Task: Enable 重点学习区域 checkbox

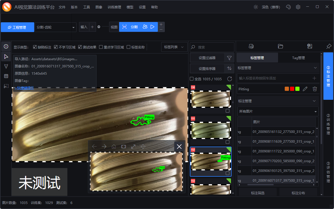Action: (x=101, y=47)
